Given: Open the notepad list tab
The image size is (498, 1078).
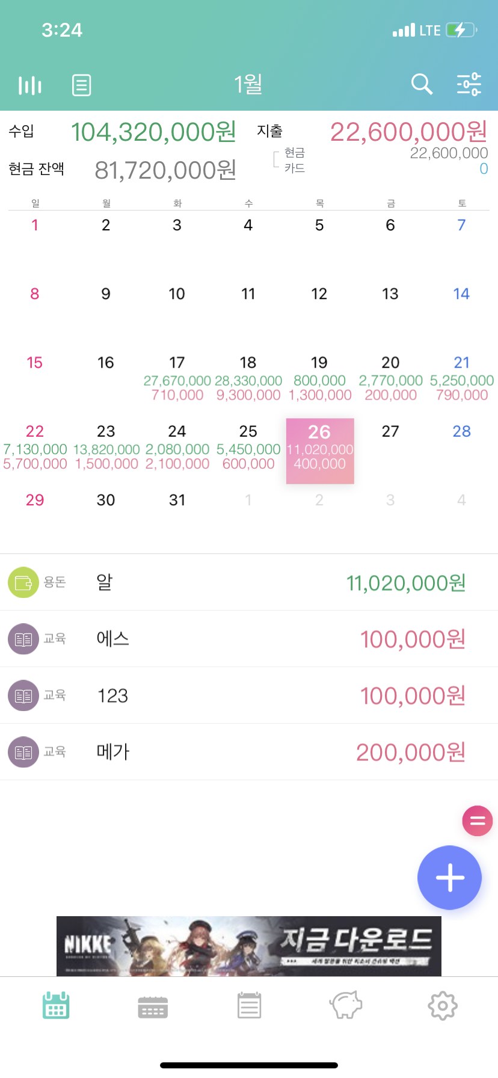Looking at the screenshot, I should pyautogui.click(x=249, y=1005).
